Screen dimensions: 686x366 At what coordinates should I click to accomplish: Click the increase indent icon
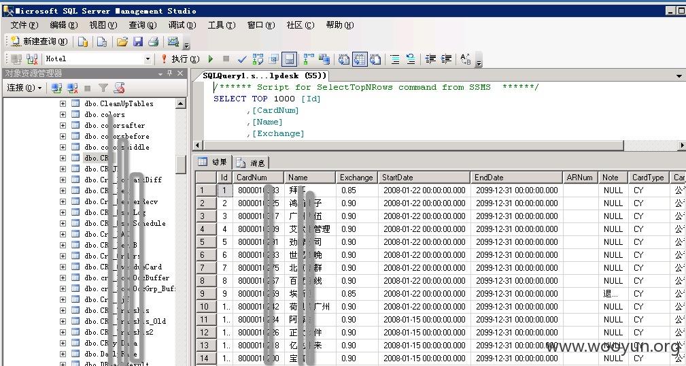[x=446, y=59]
